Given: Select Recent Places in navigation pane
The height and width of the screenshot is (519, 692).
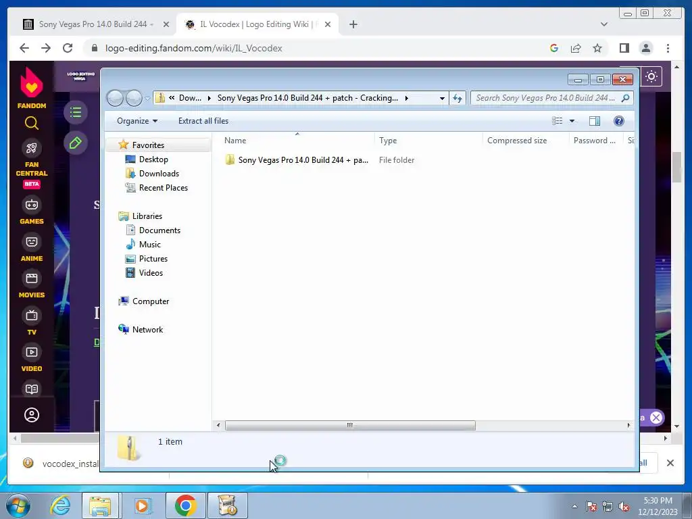Looking at the screenshot, I should point(164,188).
